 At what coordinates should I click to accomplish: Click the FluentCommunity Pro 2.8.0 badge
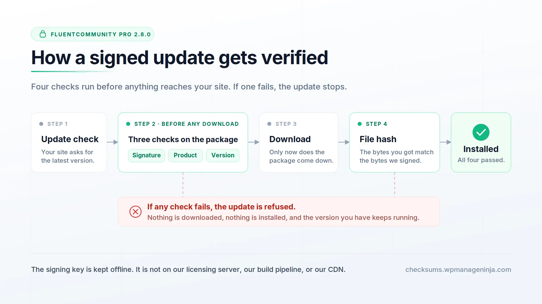tap(93, 34)
